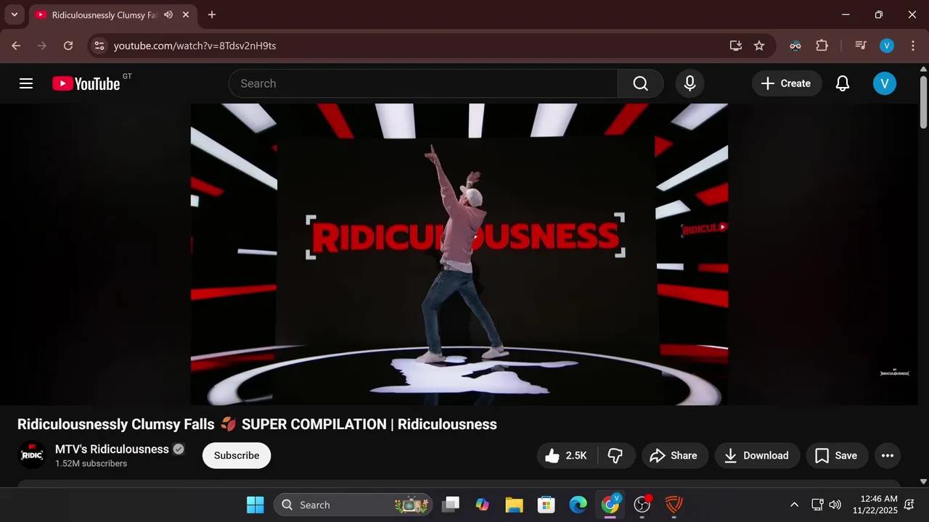This screenshot has height=522, width=929.
Task: Click the Download button
Action: coord(757,455)
